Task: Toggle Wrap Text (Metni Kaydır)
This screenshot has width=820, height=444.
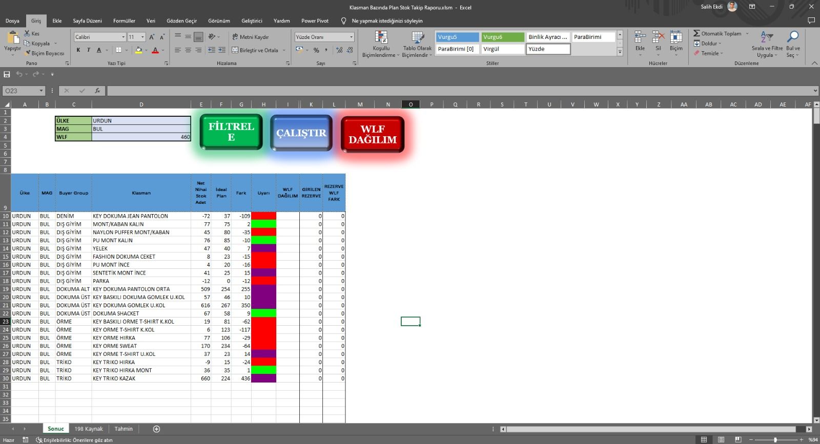Action: point(250,37)
